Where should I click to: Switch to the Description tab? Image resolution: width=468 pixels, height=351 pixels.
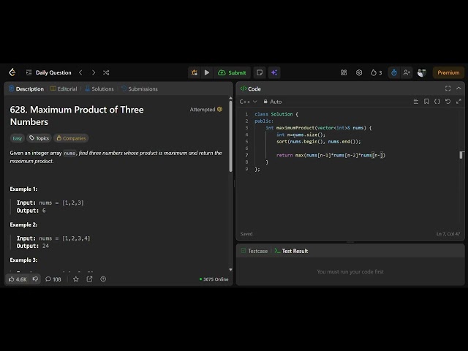coord(26,89)
